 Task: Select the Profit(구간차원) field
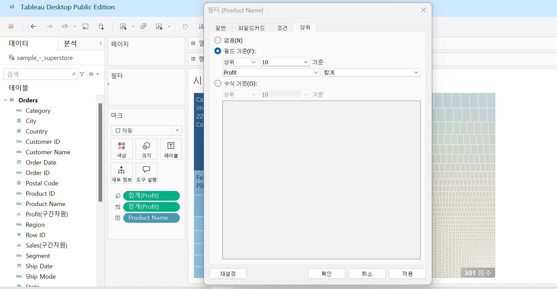click(47, 214)
